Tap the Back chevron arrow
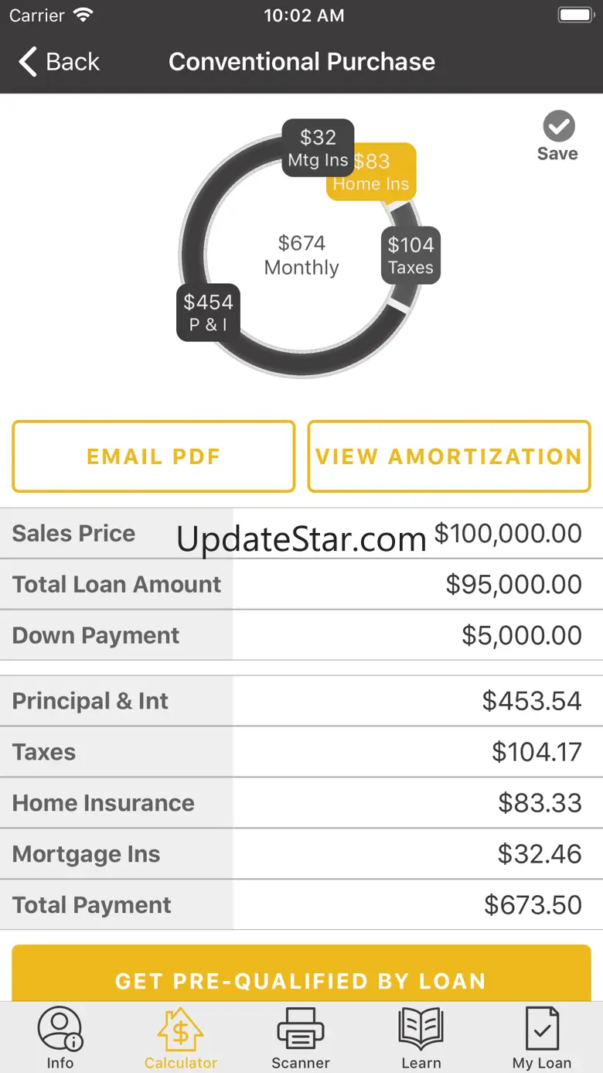This screenshot has width=603, height=1073. (29, 62)
